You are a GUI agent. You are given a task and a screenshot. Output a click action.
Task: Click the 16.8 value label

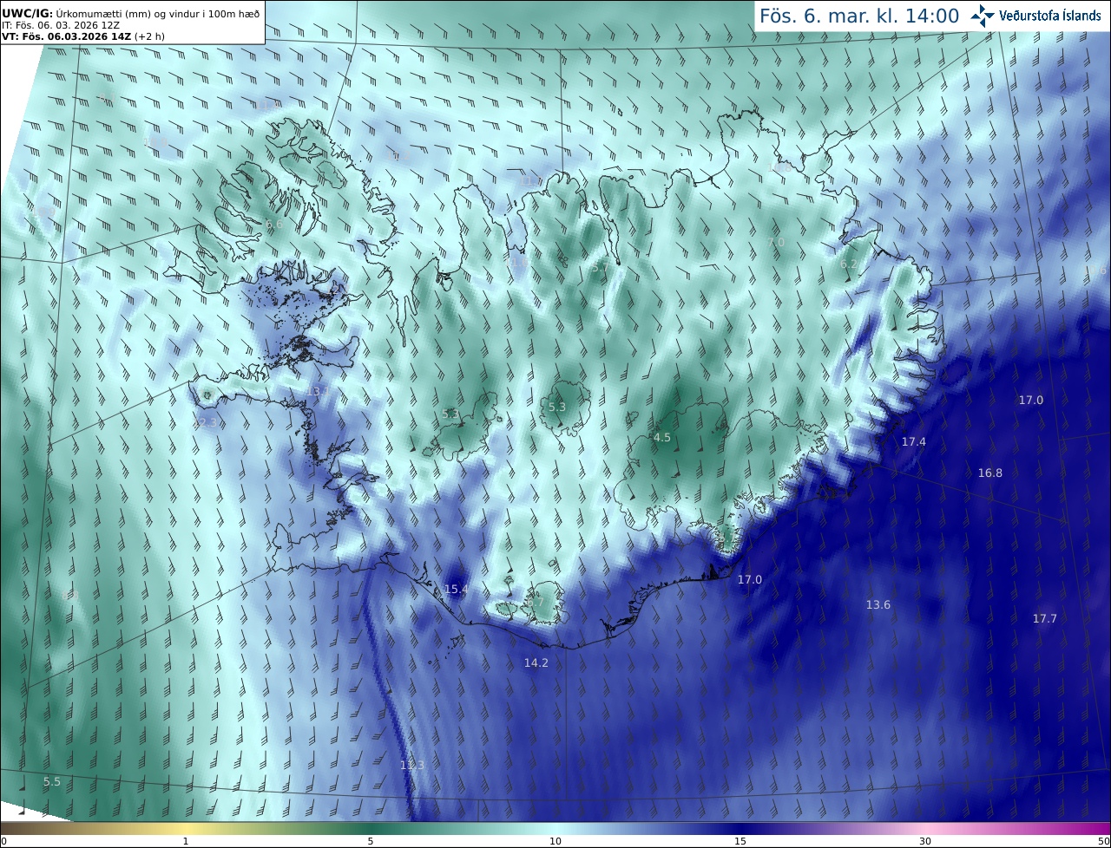coord(989,473)
